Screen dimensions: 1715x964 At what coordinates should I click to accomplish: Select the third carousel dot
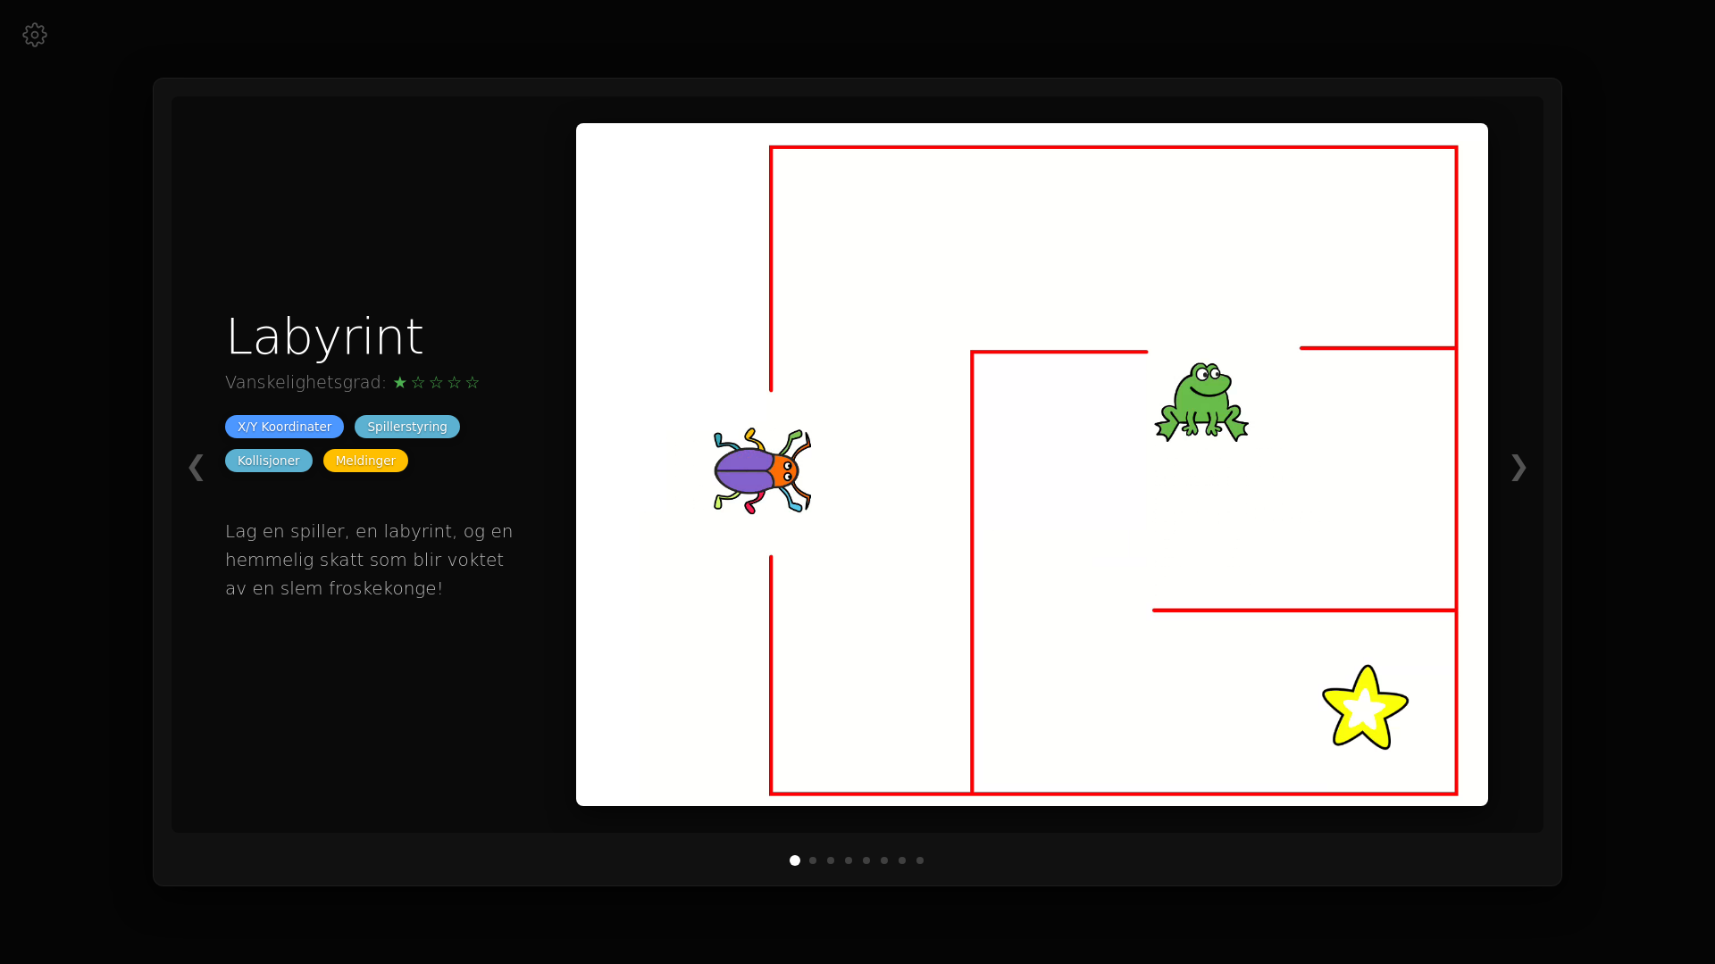(x=831, y=860)
